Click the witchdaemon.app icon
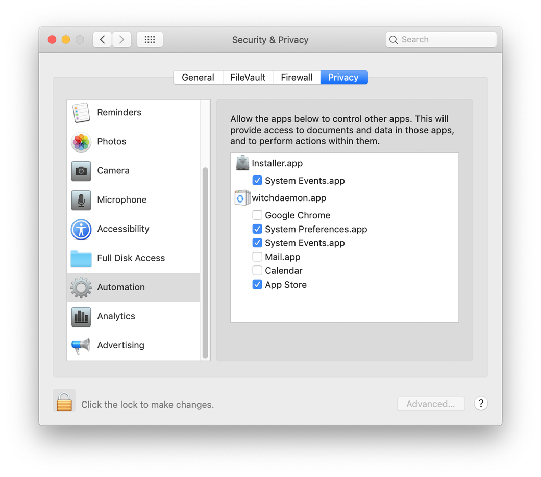This screenshot has width=541, height=477. 242,197
